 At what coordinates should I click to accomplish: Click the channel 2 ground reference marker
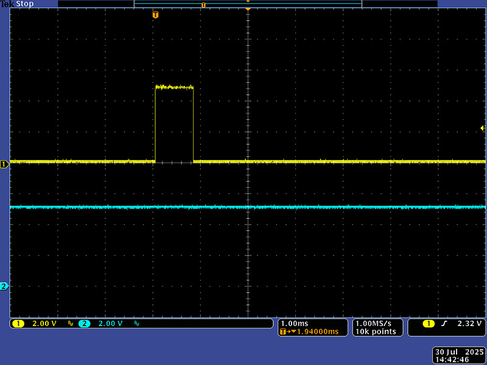4,286
